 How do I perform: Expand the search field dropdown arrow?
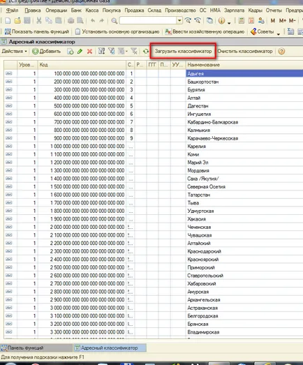[179, 20]
